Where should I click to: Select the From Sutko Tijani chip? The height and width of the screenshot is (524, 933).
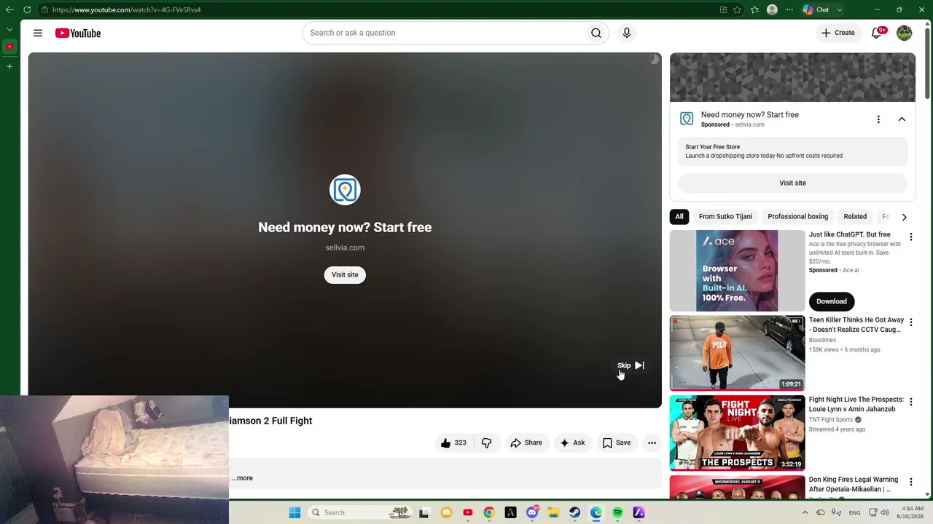(725, 217)
